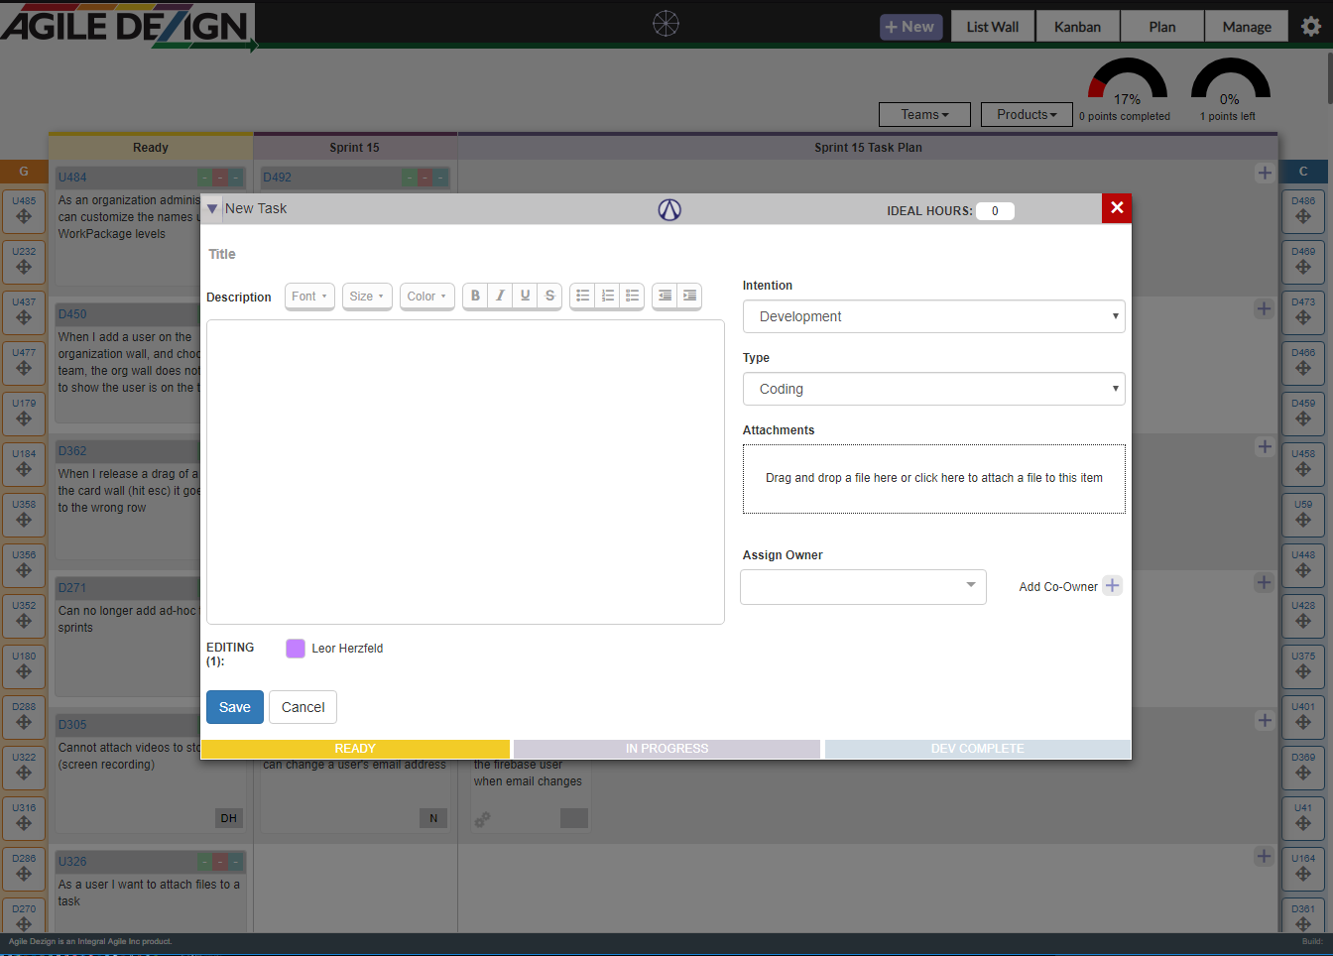This screenshot has height=956, width=1333.
Task: Cancel the new task dialog
Action: (x=303, y=707)
